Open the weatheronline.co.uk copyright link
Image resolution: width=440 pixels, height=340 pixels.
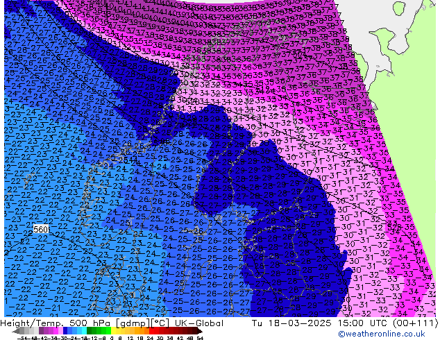point(382,334)
